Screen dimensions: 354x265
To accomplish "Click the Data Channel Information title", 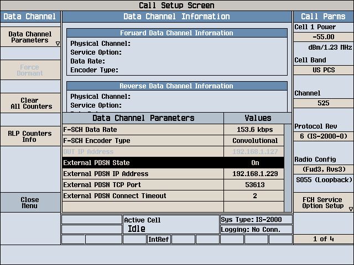I will coord(177,17).
